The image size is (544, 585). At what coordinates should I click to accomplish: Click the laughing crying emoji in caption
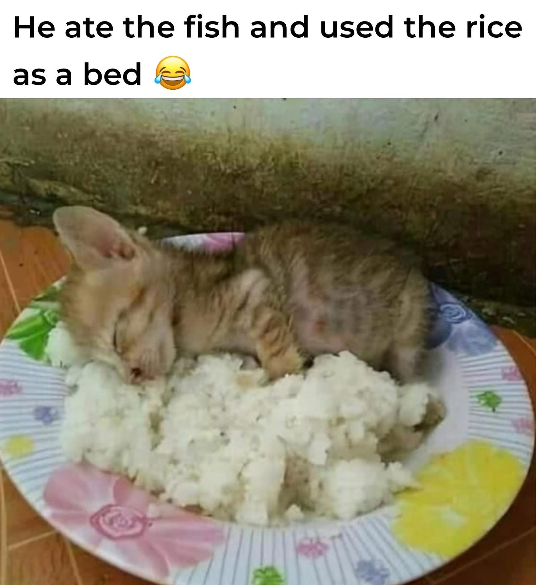click(x=172, y=73)
